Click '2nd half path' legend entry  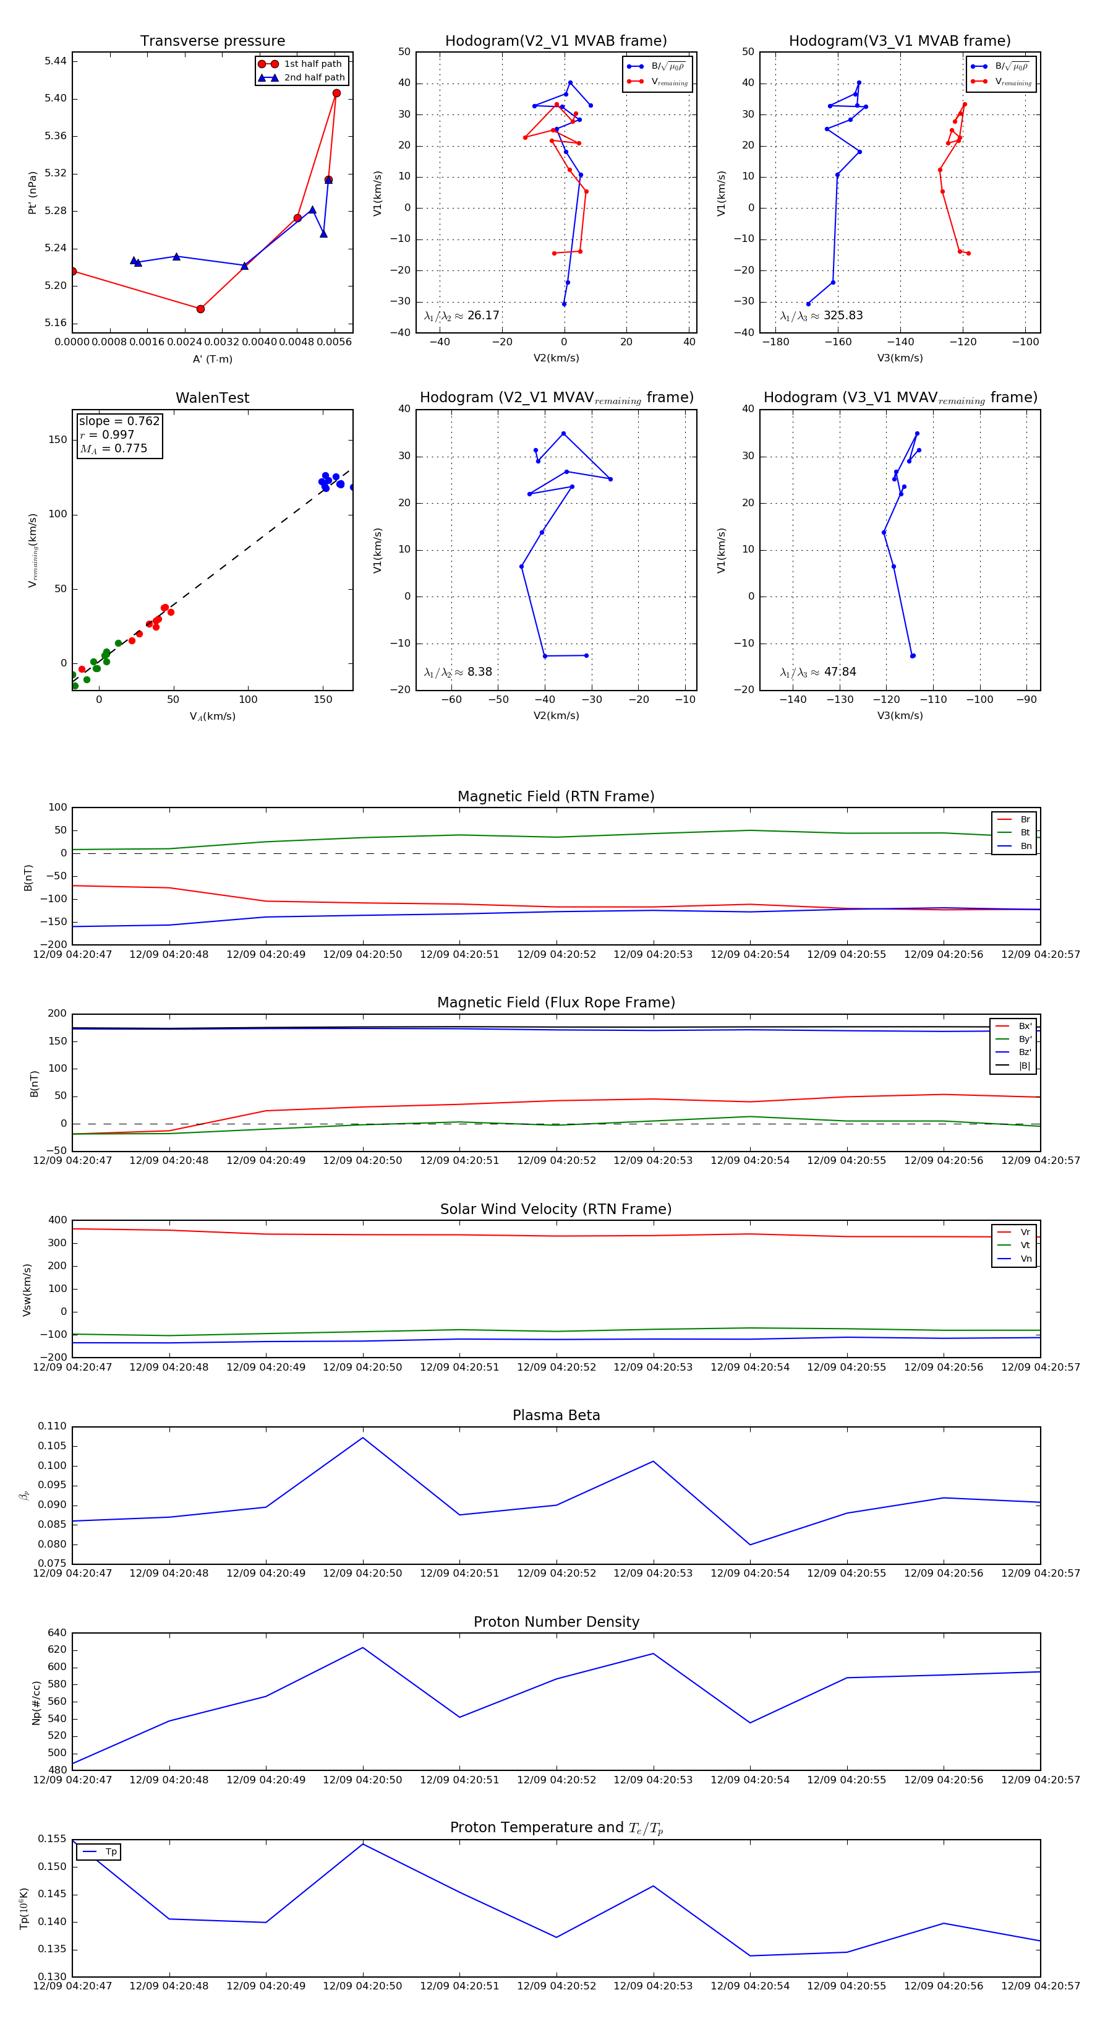(301, 78)
